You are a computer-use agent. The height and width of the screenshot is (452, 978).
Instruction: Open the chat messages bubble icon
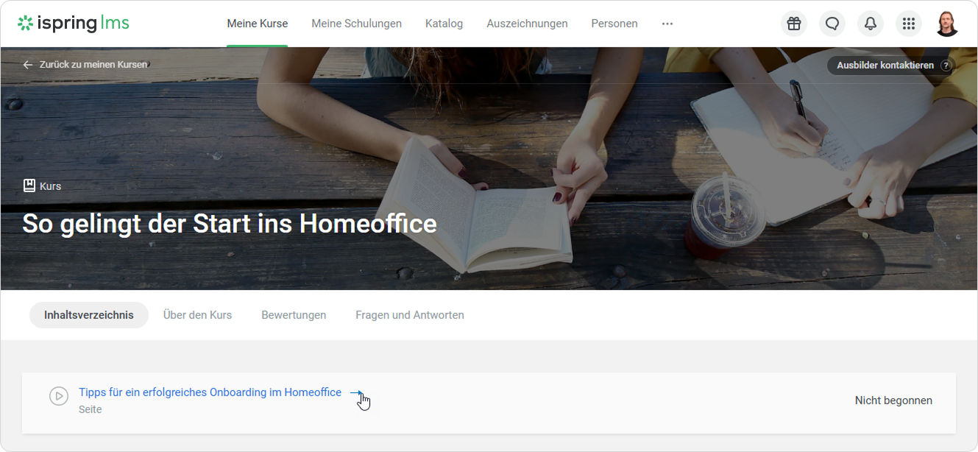[x=832, y=24]
